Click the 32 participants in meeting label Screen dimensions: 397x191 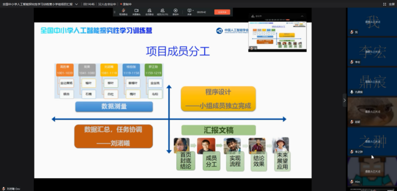coord(107,4)
